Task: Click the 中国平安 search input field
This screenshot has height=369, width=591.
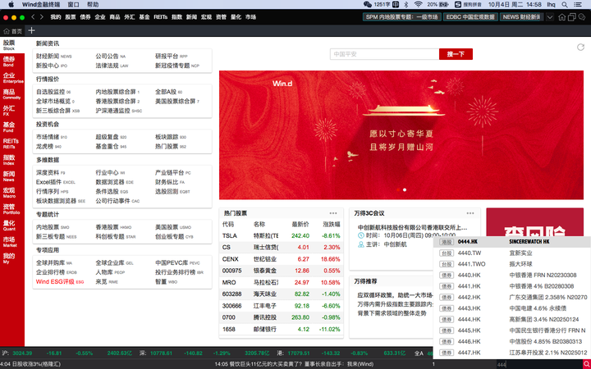Action: (x=384, y=54)
